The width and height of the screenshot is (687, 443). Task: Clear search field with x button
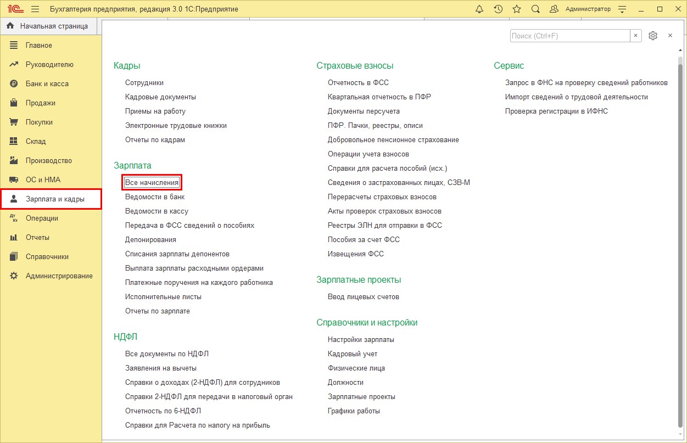pyautogui.click(x=636, y=36)
